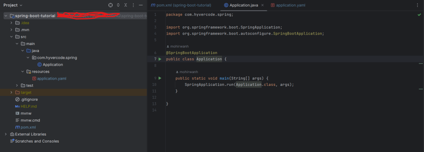Viewport: 424px width, 152px height.
Task: Click Java class icon beside Application
Action: point(39,65)
